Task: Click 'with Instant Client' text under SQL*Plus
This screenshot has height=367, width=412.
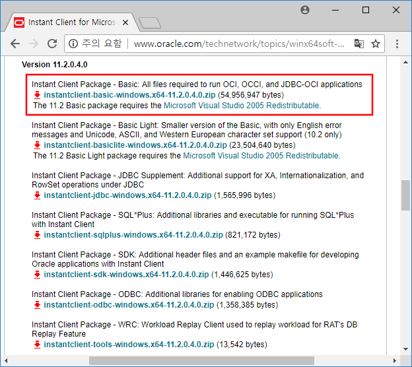Action: [63, 224]
